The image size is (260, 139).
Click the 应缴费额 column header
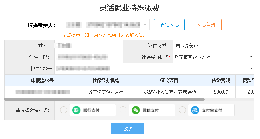(x=221, y=80)
